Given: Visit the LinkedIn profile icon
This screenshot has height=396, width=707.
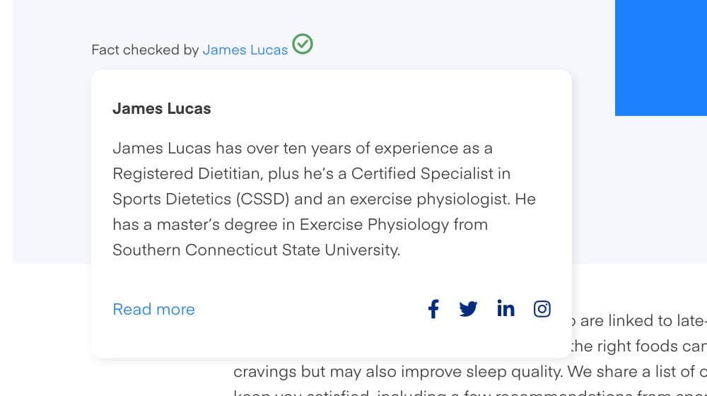Looking at the screenshot, I should [x=506, y=308].
